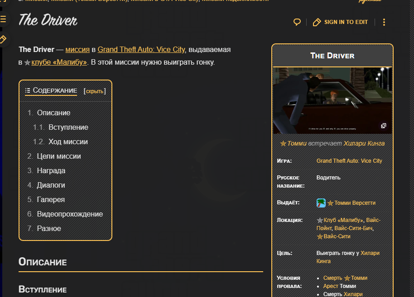Click the contents list icon beside Содержание

point(28,91)
